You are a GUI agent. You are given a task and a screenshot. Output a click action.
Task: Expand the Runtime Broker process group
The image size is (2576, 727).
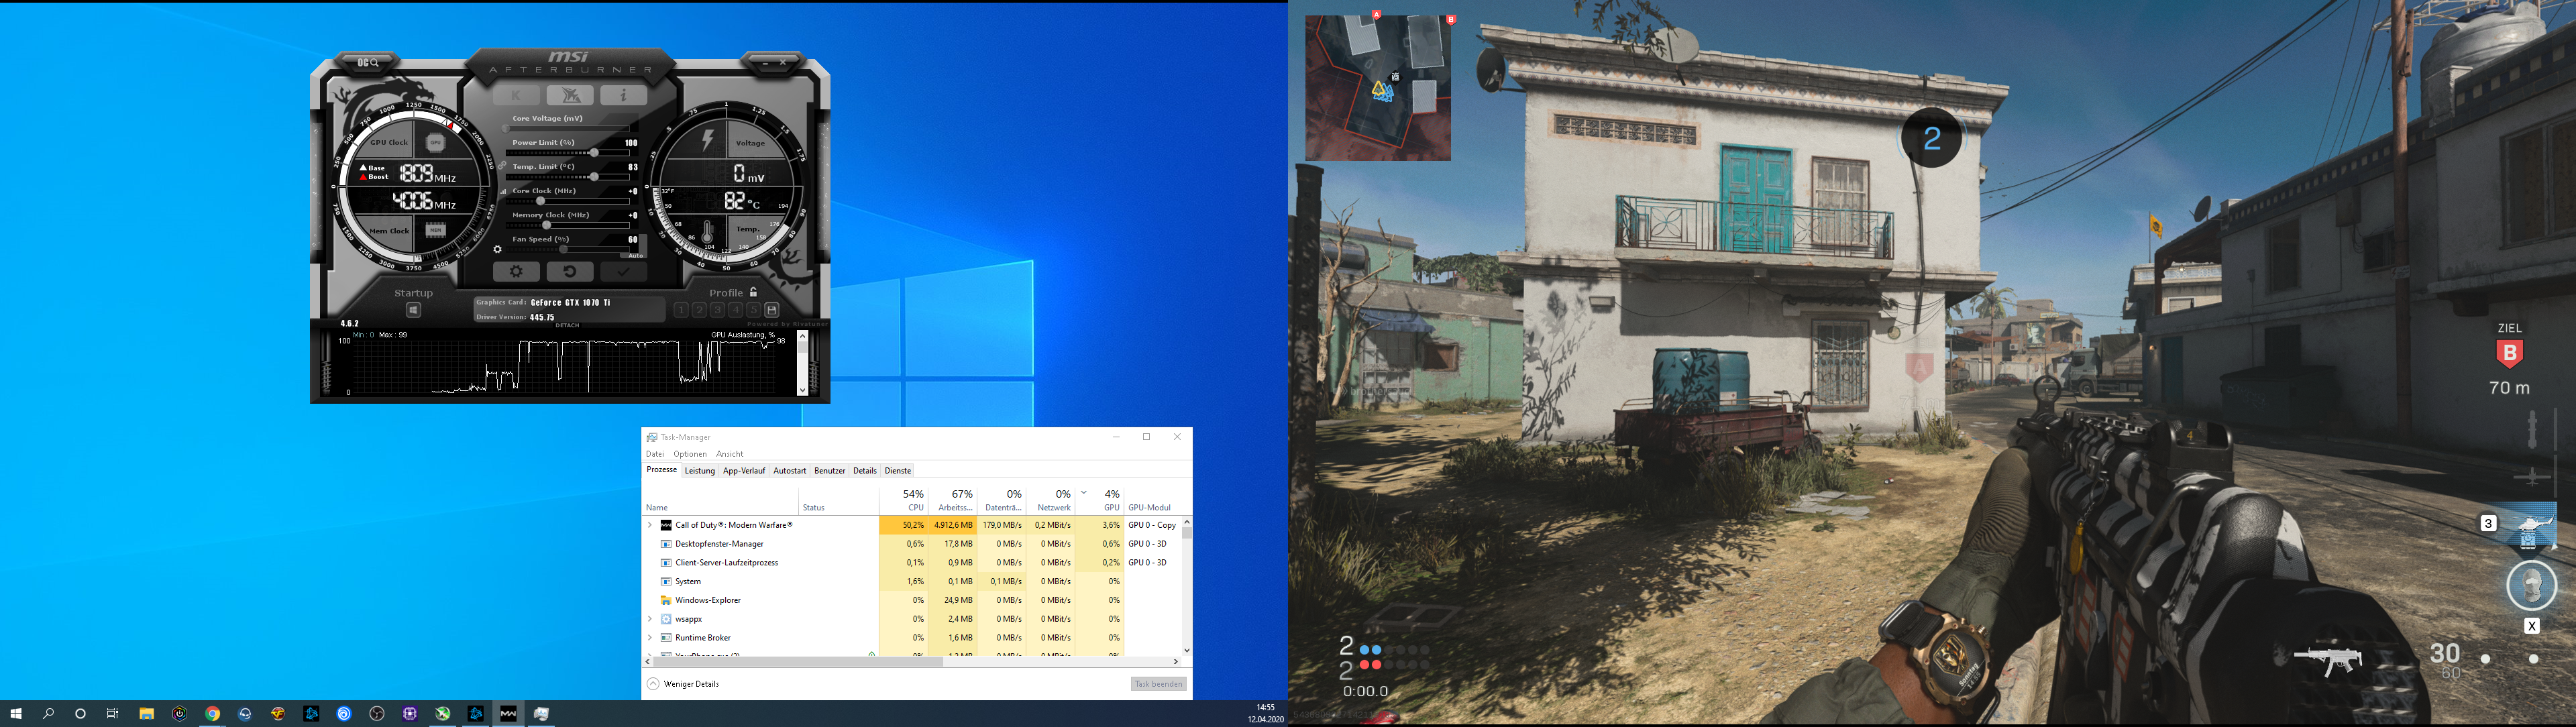[650, 638]
